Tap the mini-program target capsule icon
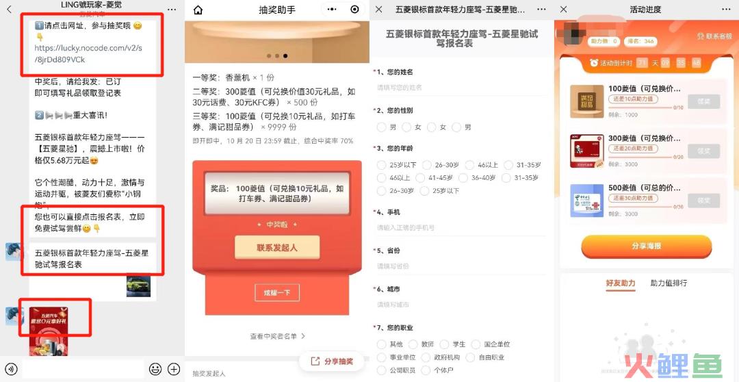739x382 pixels. coord(355,10)
